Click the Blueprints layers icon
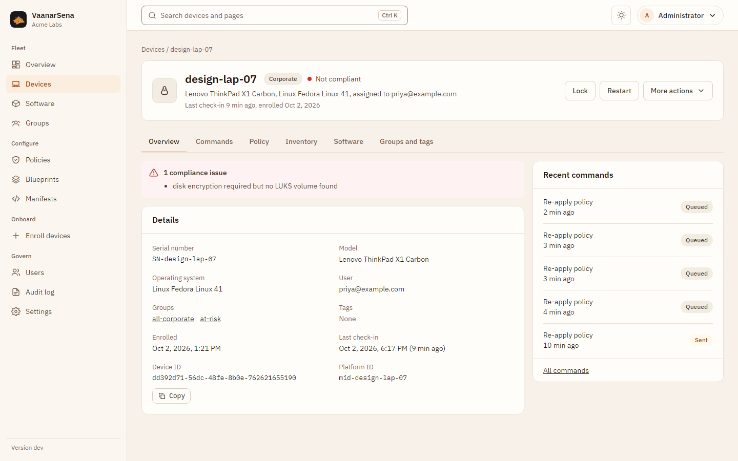738x461 pixels. tap(16, 179)
